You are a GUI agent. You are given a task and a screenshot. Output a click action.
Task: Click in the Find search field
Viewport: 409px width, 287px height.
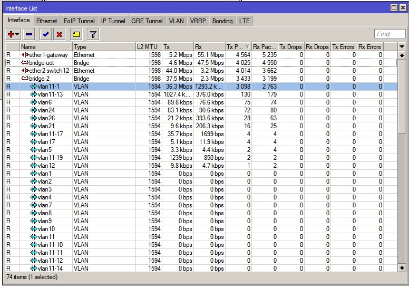pos(389,34)
